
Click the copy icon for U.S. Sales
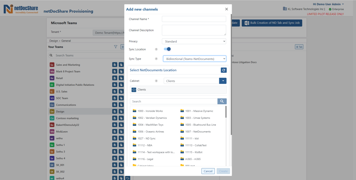(x=121, y=91)
